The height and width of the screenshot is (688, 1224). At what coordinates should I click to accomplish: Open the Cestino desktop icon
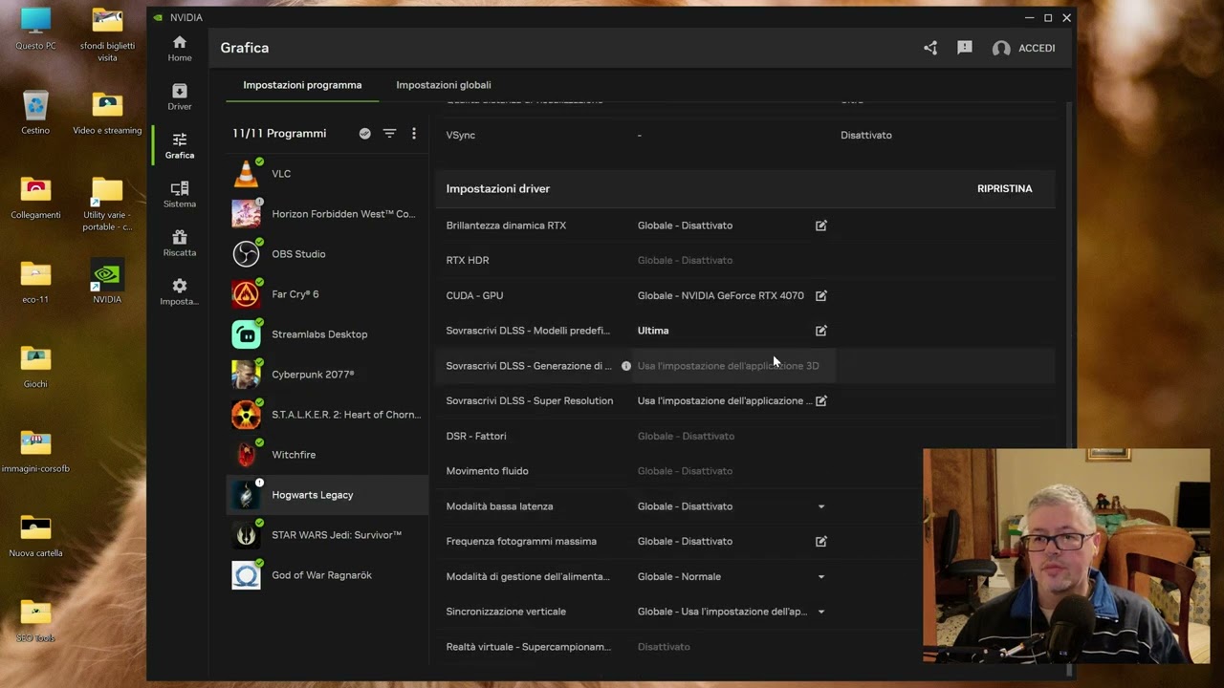35,113
